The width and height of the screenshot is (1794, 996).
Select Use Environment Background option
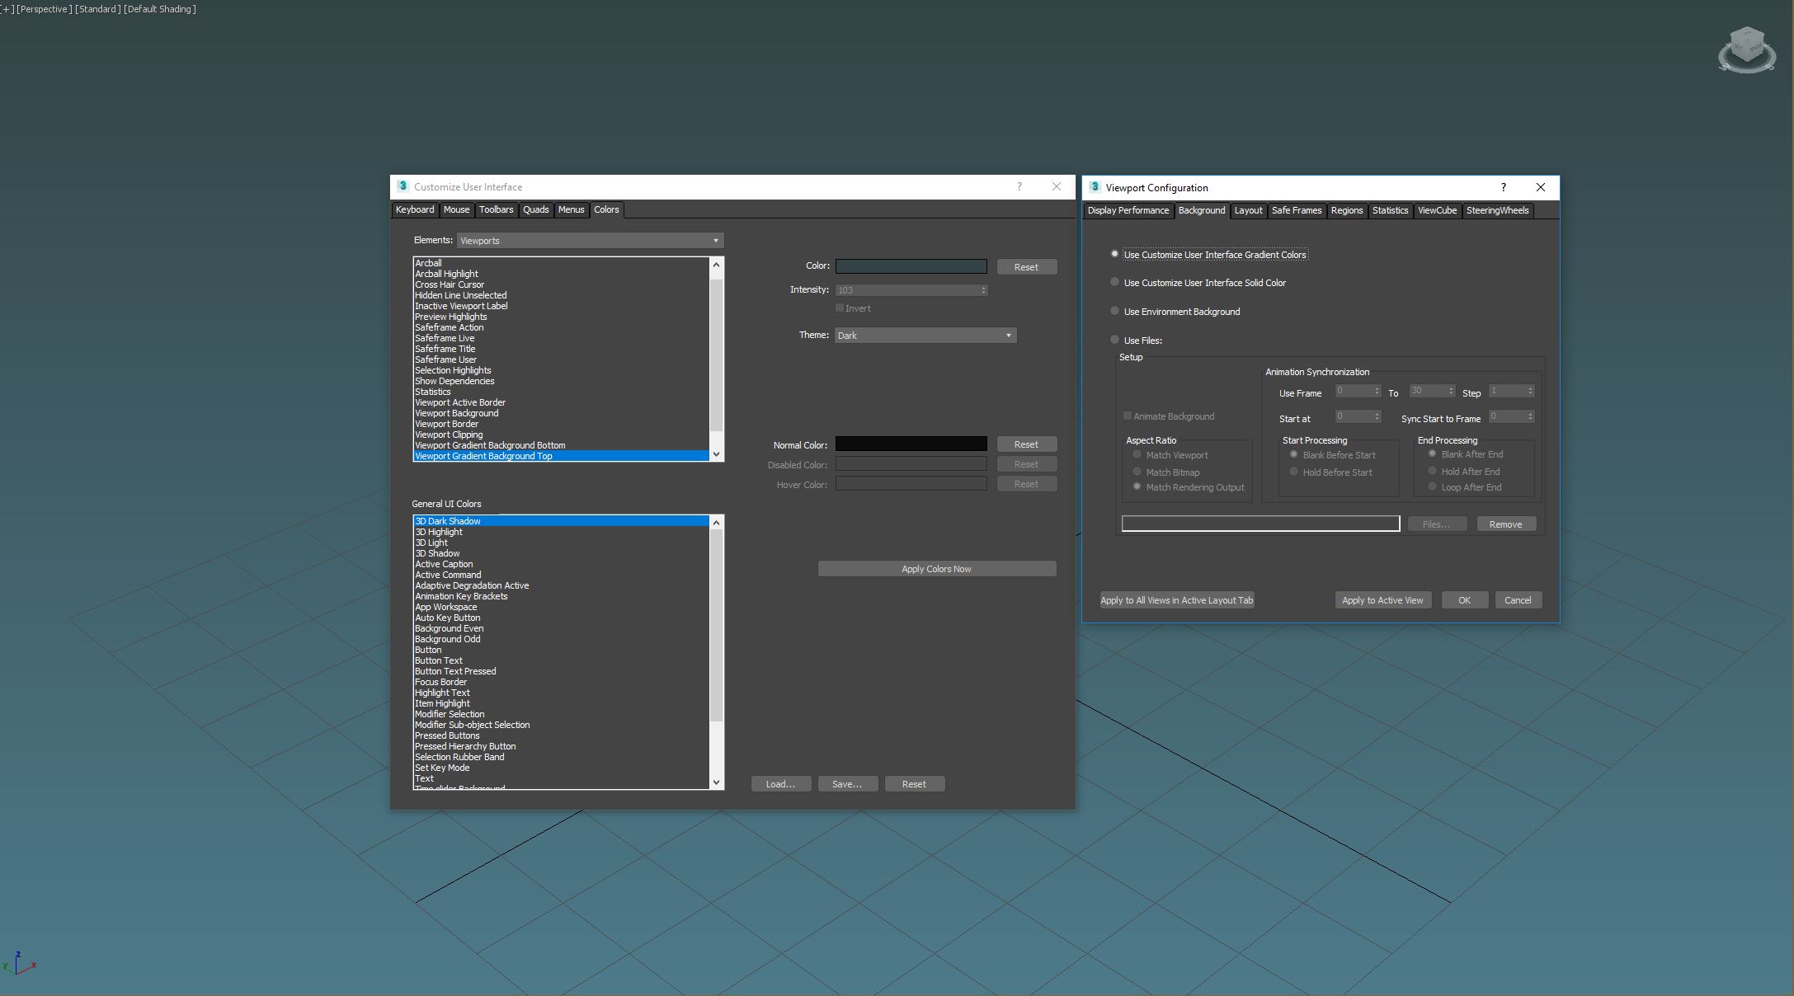coord(1115,311)
